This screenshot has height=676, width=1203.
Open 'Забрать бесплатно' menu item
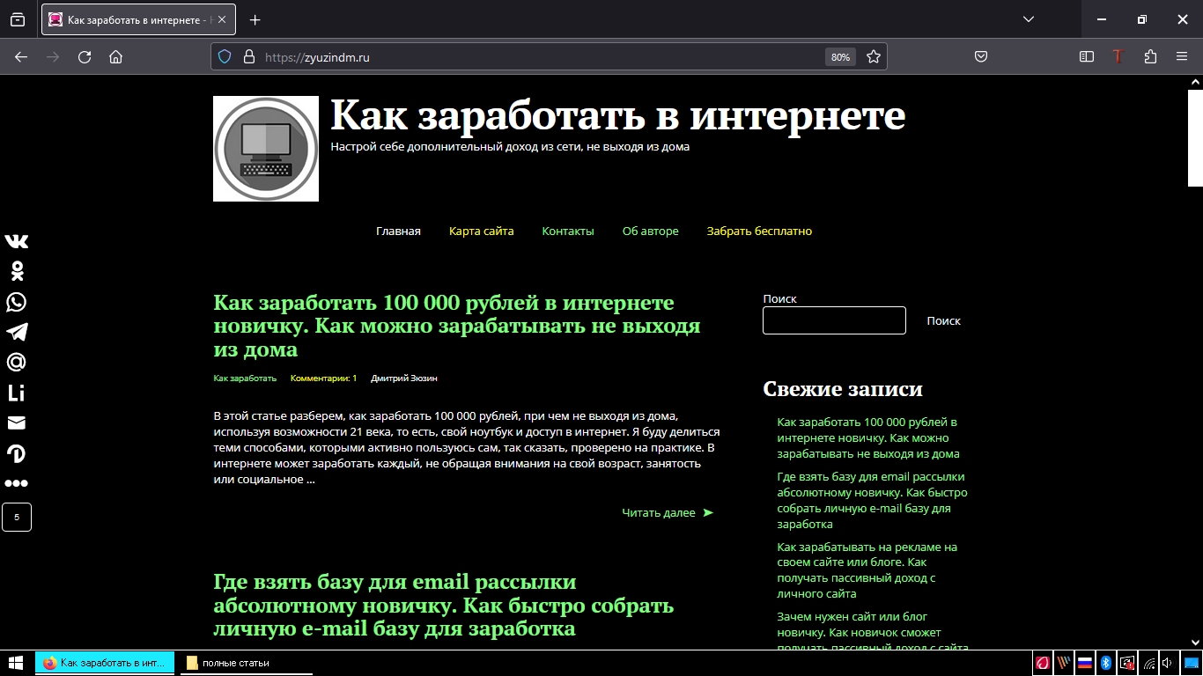(759, 231)
